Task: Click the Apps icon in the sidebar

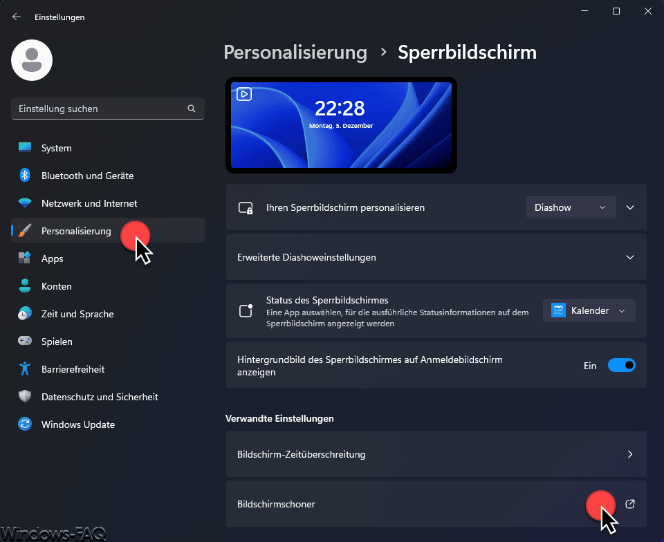Action: click(25, 258)
